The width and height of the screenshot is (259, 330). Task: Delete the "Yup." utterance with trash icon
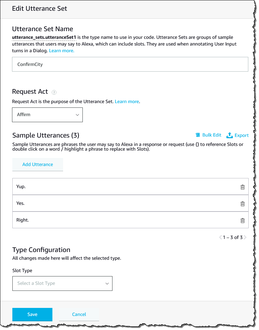243,187
